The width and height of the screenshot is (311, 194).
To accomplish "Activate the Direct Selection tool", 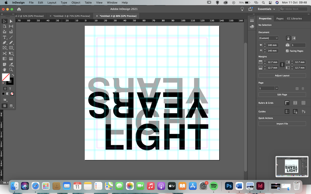I will tap(11, 21).
